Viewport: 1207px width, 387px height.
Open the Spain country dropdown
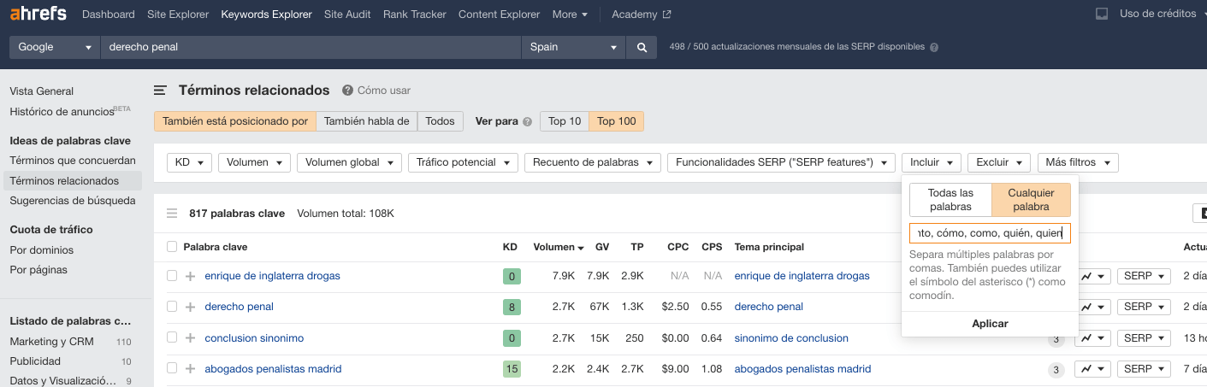(x=572, y=48)
